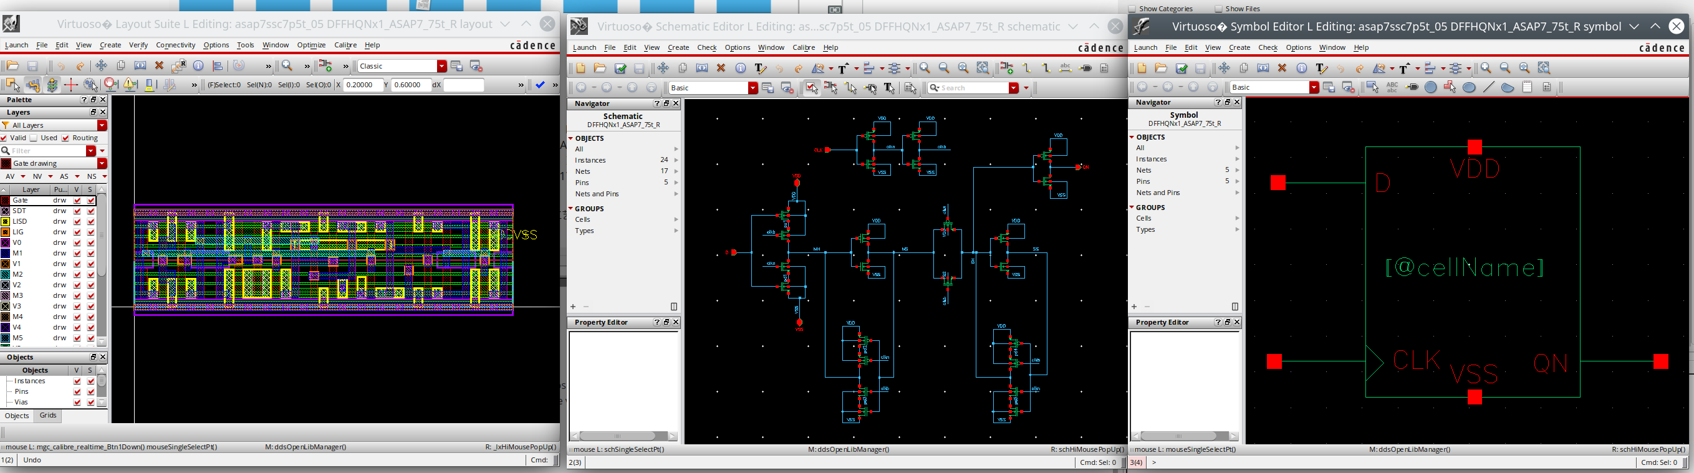Click Zoom to Fit icon in Schematic Editor
This screenshot has height=473, width=1694.
pyautogui.click(x=963, y=69)
